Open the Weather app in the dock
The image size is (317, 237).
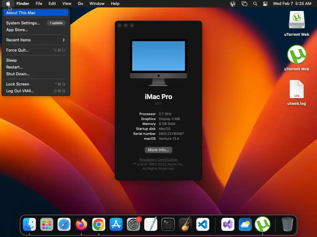(245, 224)
